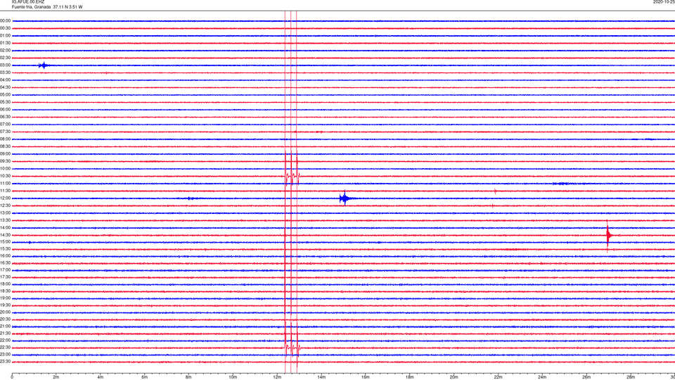Screen dimensions: 675x380
Task: Click the small red blip on 07:30 trace near 14m
Action: pyautogui.click(x=319, y=132)
